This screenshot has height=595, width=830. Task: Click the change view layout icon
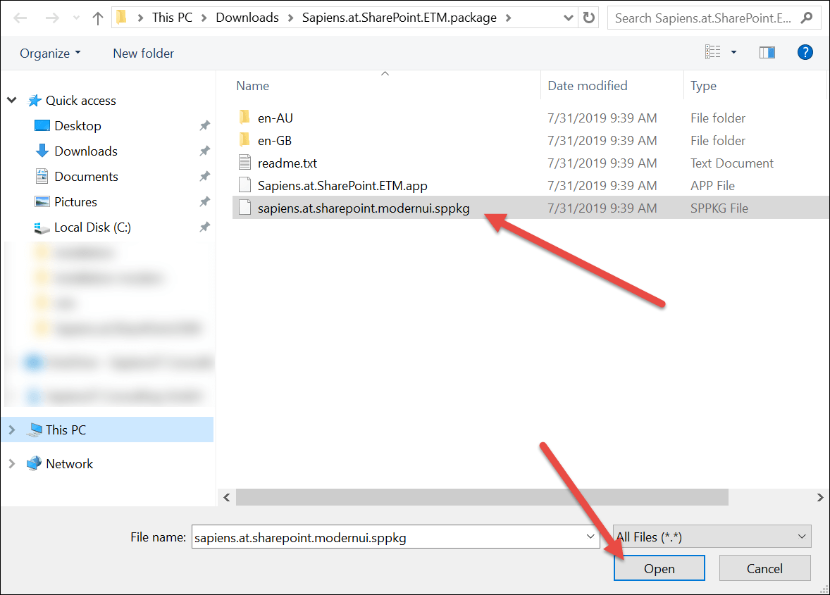(713, 53)
